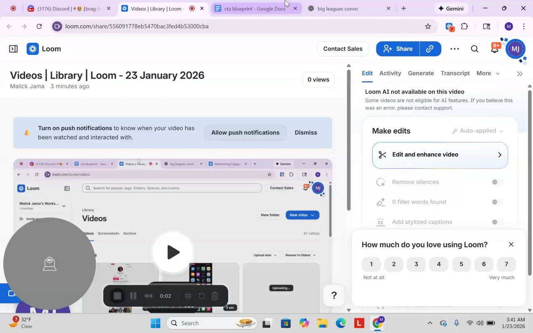The image size is (533, 333).
Task: Stop the recording from the control bar
Action: pyautogui.click(x=117, y=296)
